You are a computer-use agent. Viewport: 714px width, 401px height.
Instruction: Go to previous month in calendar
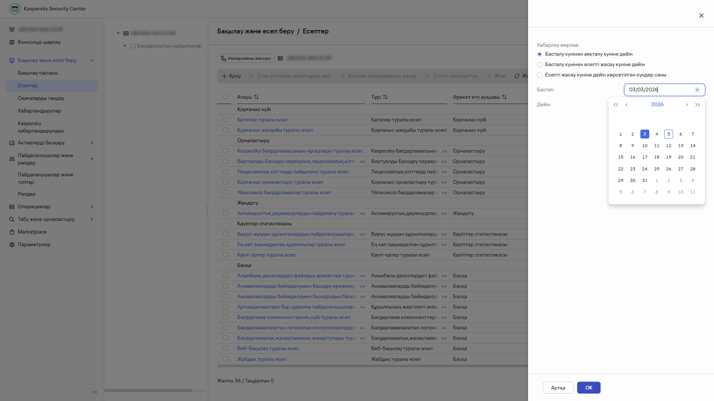[x=626, y=105]
